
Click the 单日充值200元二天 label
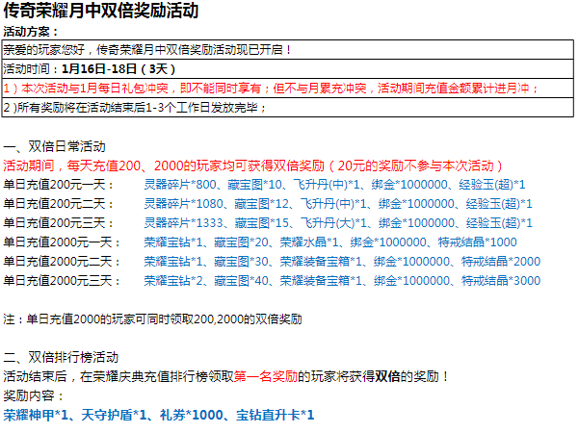[59, 203]
